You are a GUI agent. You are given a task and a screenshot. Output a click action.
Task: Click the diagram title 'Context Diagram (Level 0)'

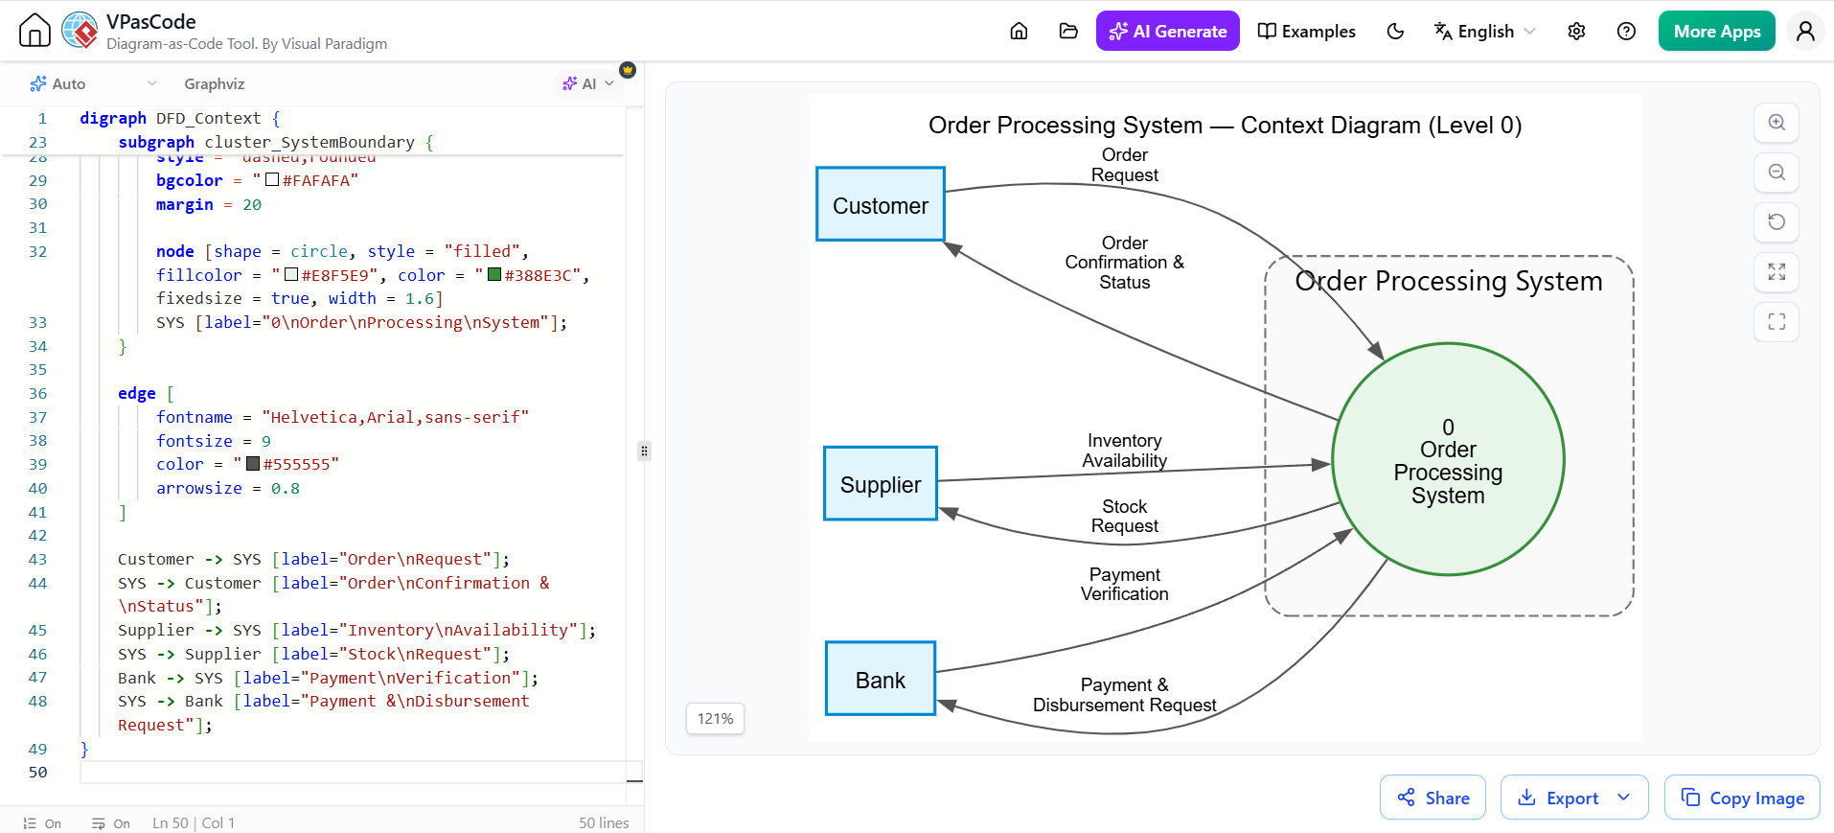pyautogui.click(x=1381, y=126)
